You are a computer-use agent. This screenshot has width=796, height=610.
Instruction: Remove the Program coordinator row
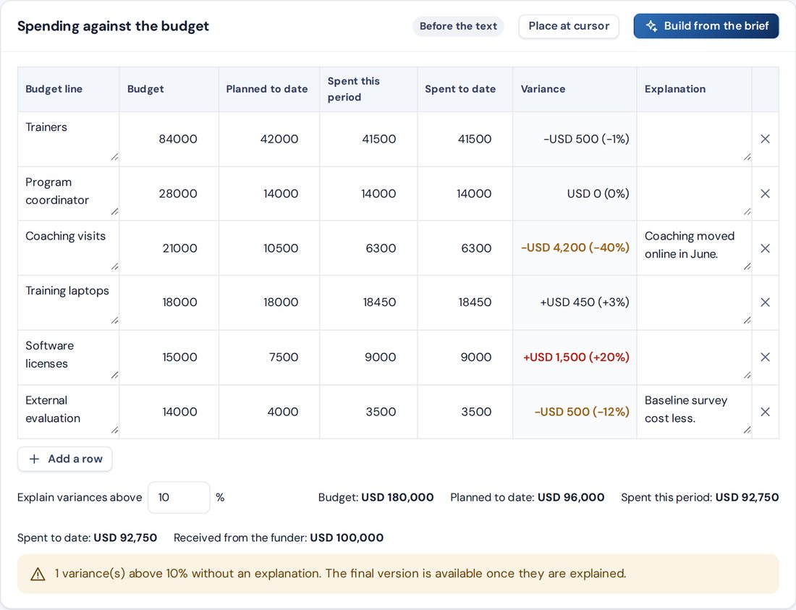765,194
